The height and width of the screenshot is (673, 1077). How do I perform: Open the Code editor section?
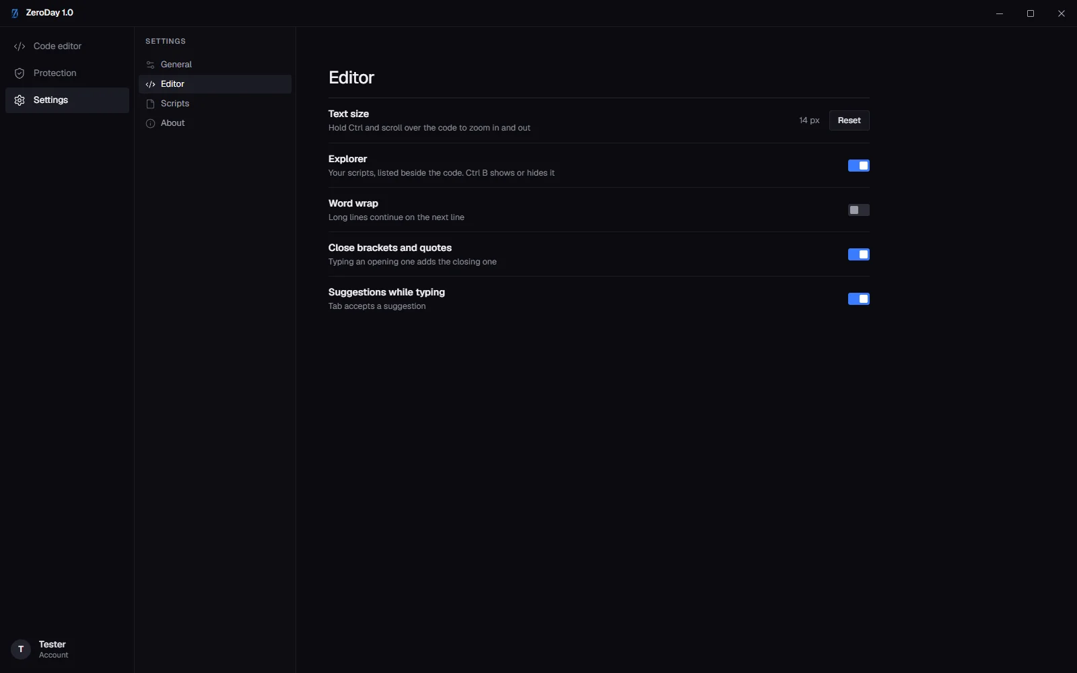pyautogui.click(x=67, y=46)
